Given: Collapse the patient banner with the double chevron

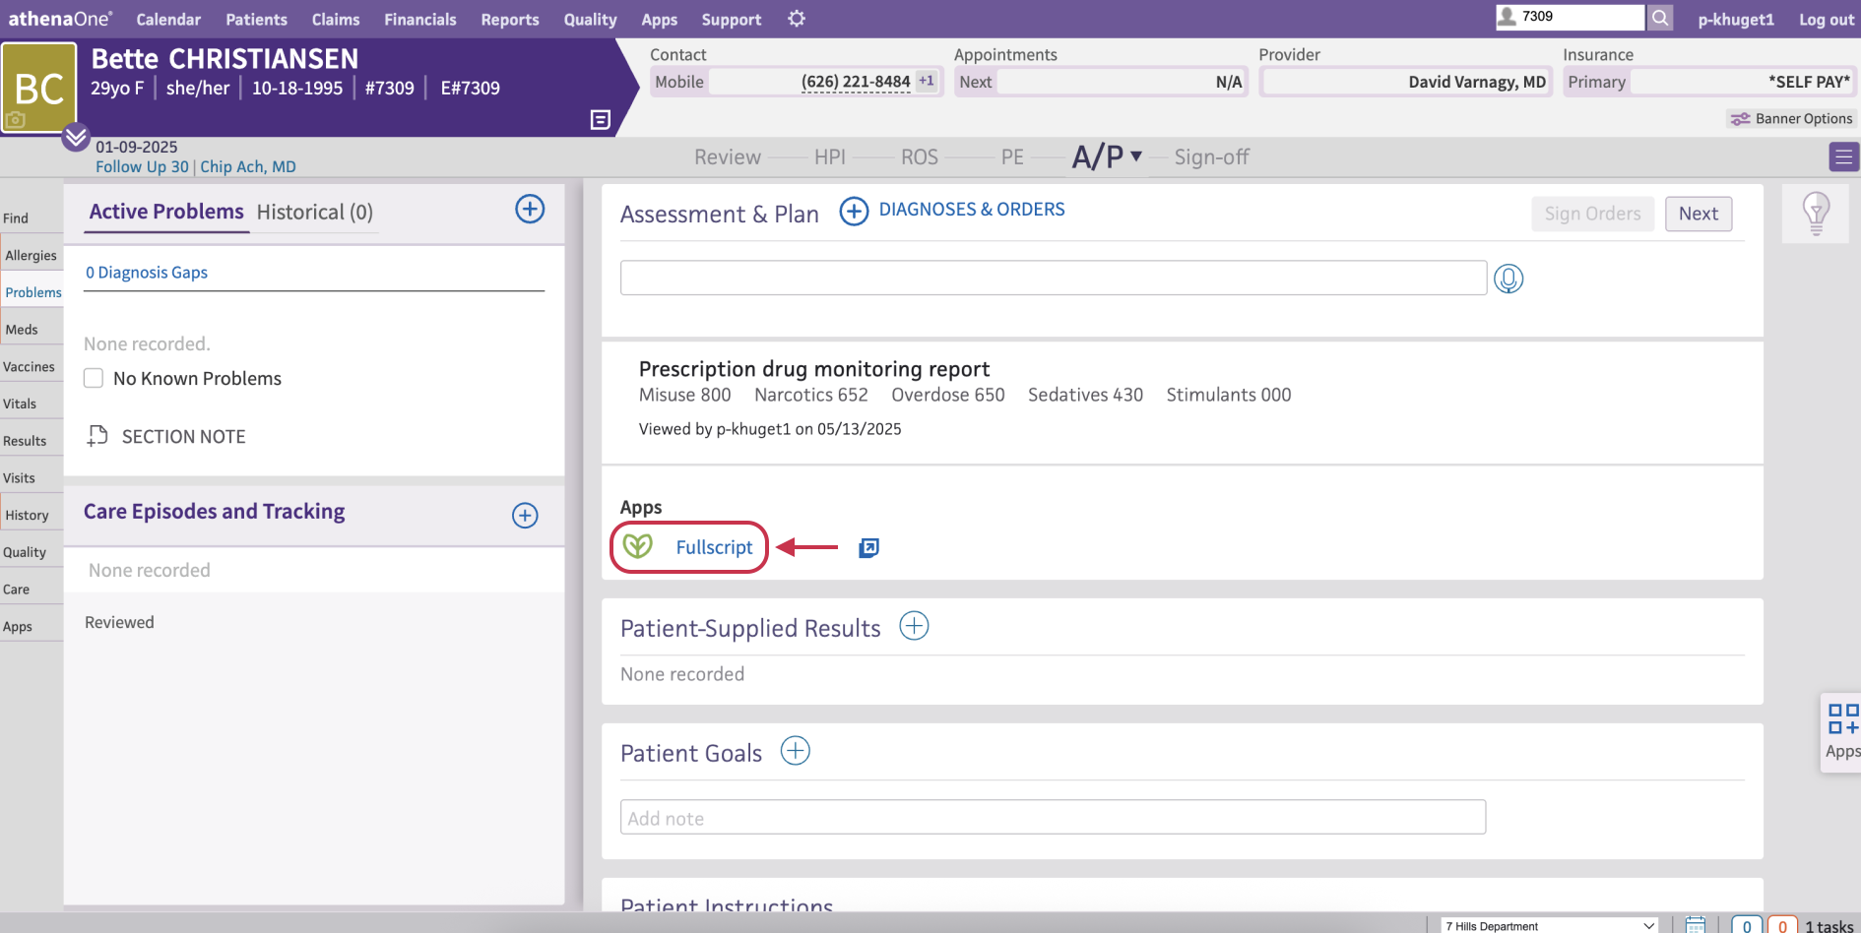Looking at the screenshot, I should click(x=75, y=138).
